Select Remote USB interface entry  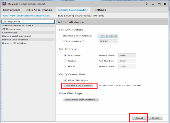click(x=28, y=43)
